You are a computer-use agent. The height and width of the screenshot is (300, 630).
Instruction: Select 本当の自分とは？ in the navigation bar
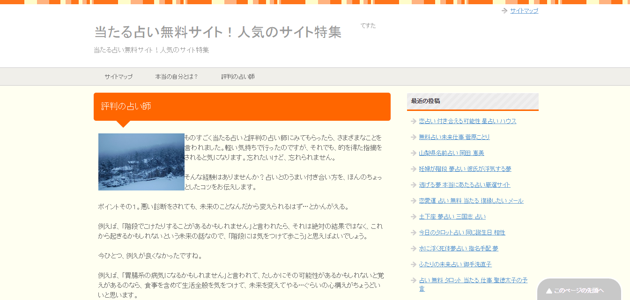point(177,77)
